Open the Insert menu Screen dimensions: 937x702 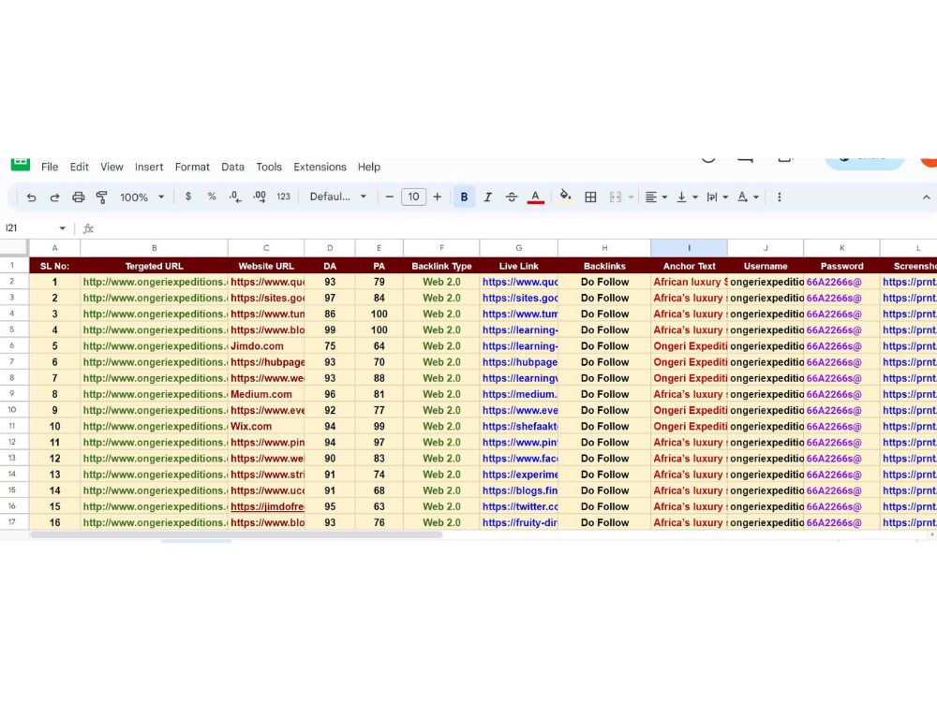pyautogui.click(x=149, y=168)
